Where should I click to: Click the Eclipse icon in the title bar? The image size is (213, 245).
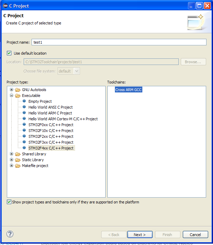(x=5, y=6)
